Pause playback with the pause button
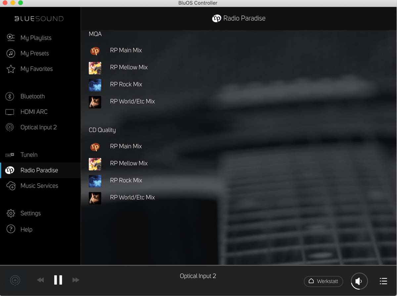The image size is (397, 296). tap(58, 280)
